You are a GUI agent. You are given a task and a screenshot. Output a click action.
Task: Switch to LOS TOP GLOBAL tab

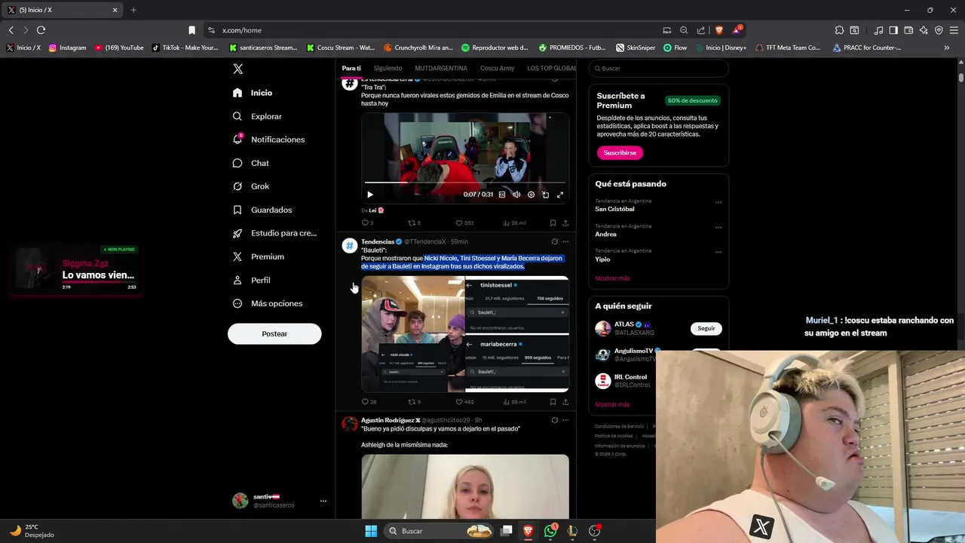point(552,68)
